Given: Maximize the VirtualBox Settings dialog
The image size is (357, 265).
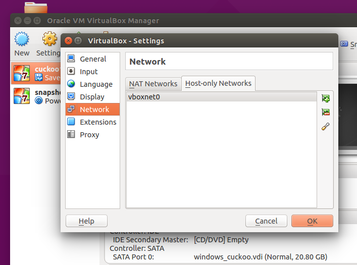Looking at the screenshot, I should (x=78, y=41).
